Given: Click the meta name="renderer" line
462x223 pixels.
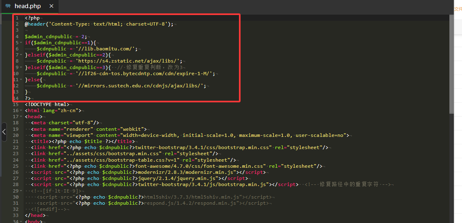Looking at the screenshot, I should (89, 129).
